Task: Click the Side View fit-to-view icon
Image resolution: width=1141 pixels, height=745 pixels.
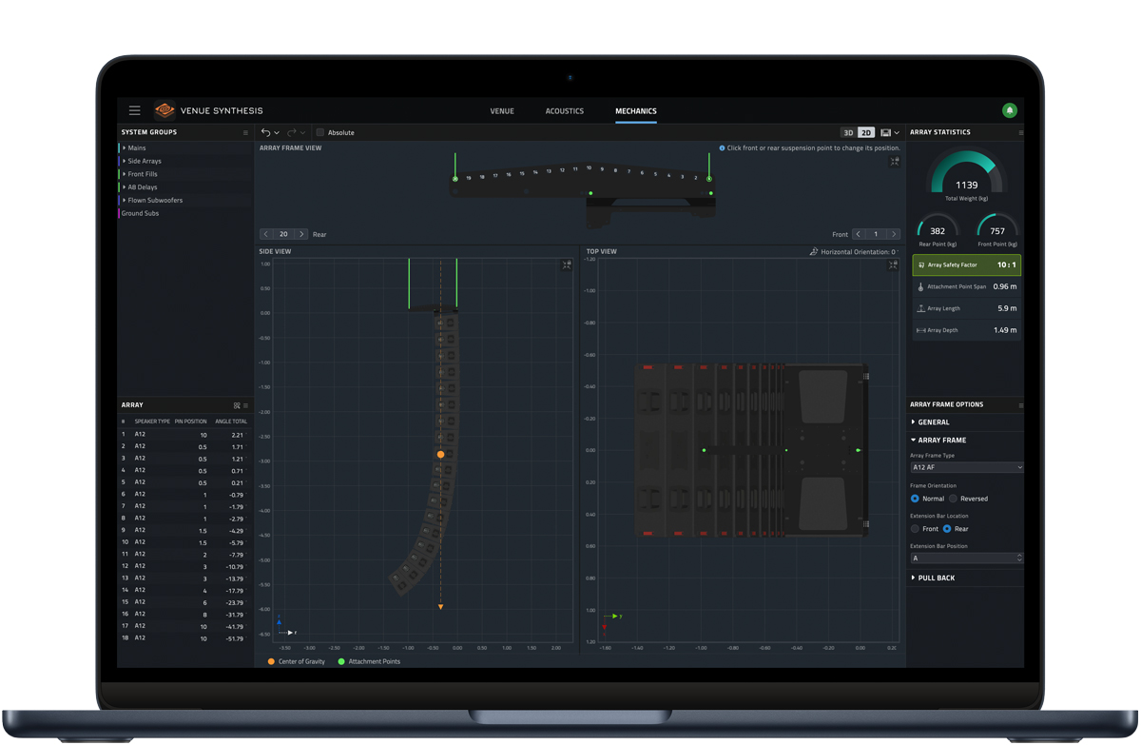Action: (x=567, y=265)
